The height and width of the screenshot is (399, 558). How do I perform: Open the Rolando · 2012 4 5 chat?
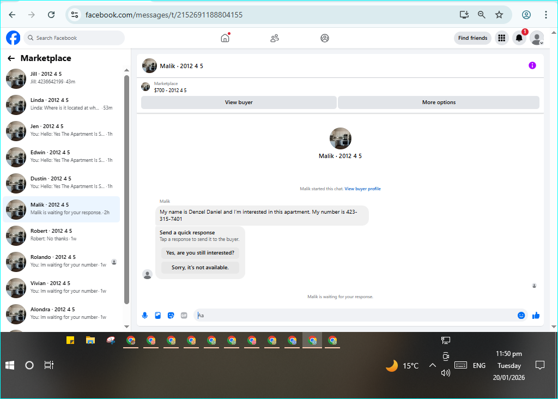[x=61, y=261]
